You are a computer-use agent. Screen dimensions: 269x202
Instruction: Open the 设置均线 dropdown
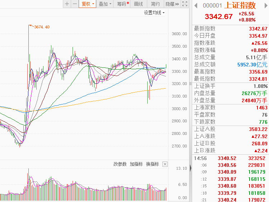154,13
